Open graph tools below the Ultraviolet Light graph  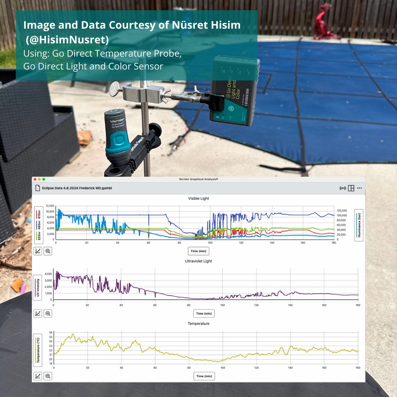tap(37, 313)
